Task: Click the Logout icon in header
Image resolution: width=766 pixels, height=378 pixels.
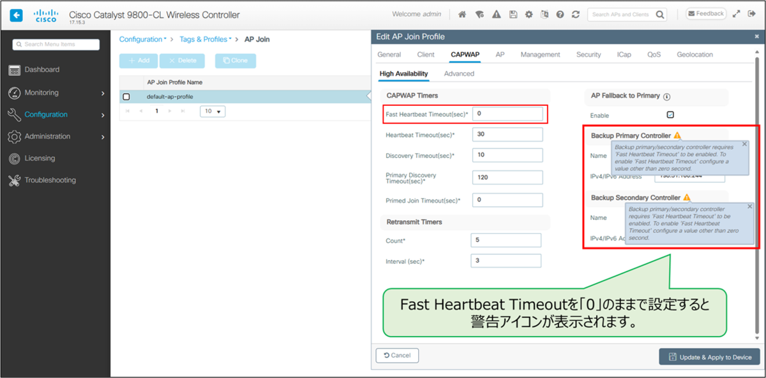Action: pos(751,14)
